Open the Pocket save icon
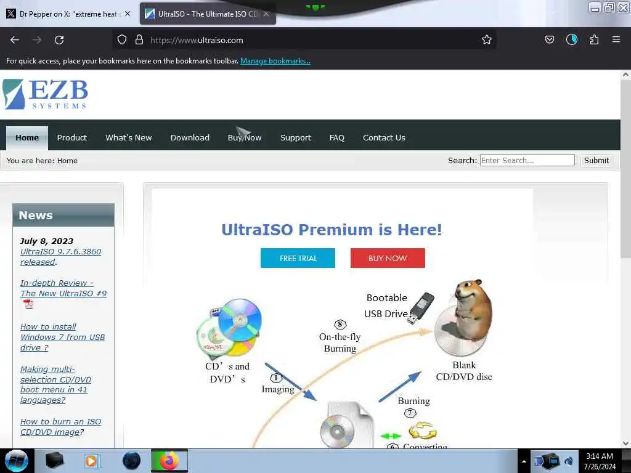 [549, 39]
